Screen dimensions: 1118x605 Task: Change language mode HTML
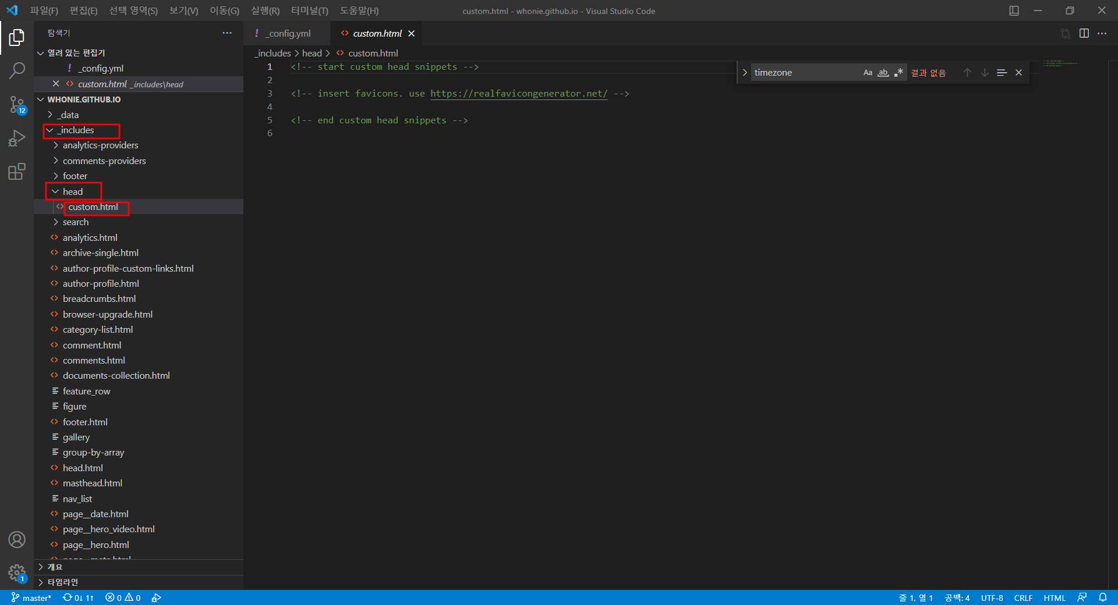[x=1055, y=598]
